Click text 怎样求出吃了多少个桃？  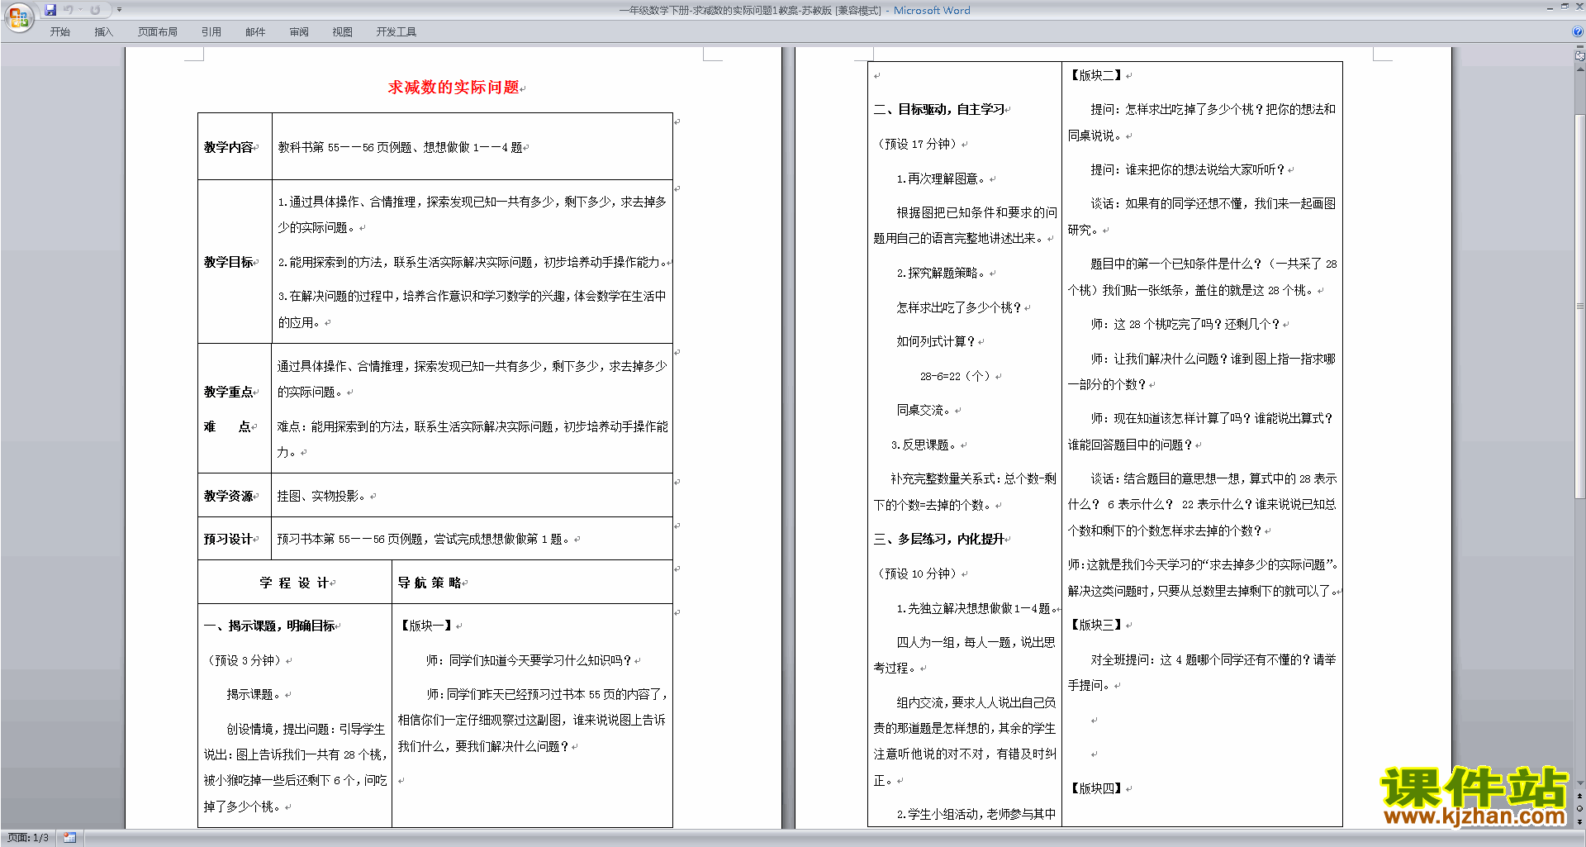tap(959, 307)
